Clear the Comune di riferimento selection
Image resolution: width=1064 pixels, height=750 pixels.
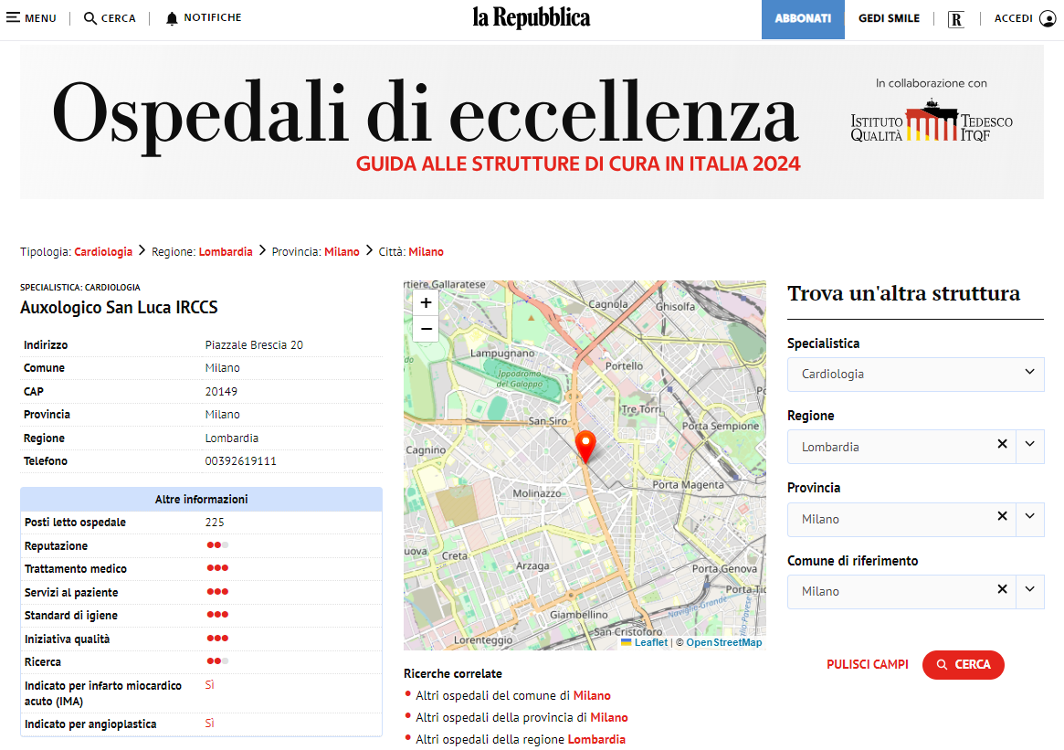[1002, 589]
